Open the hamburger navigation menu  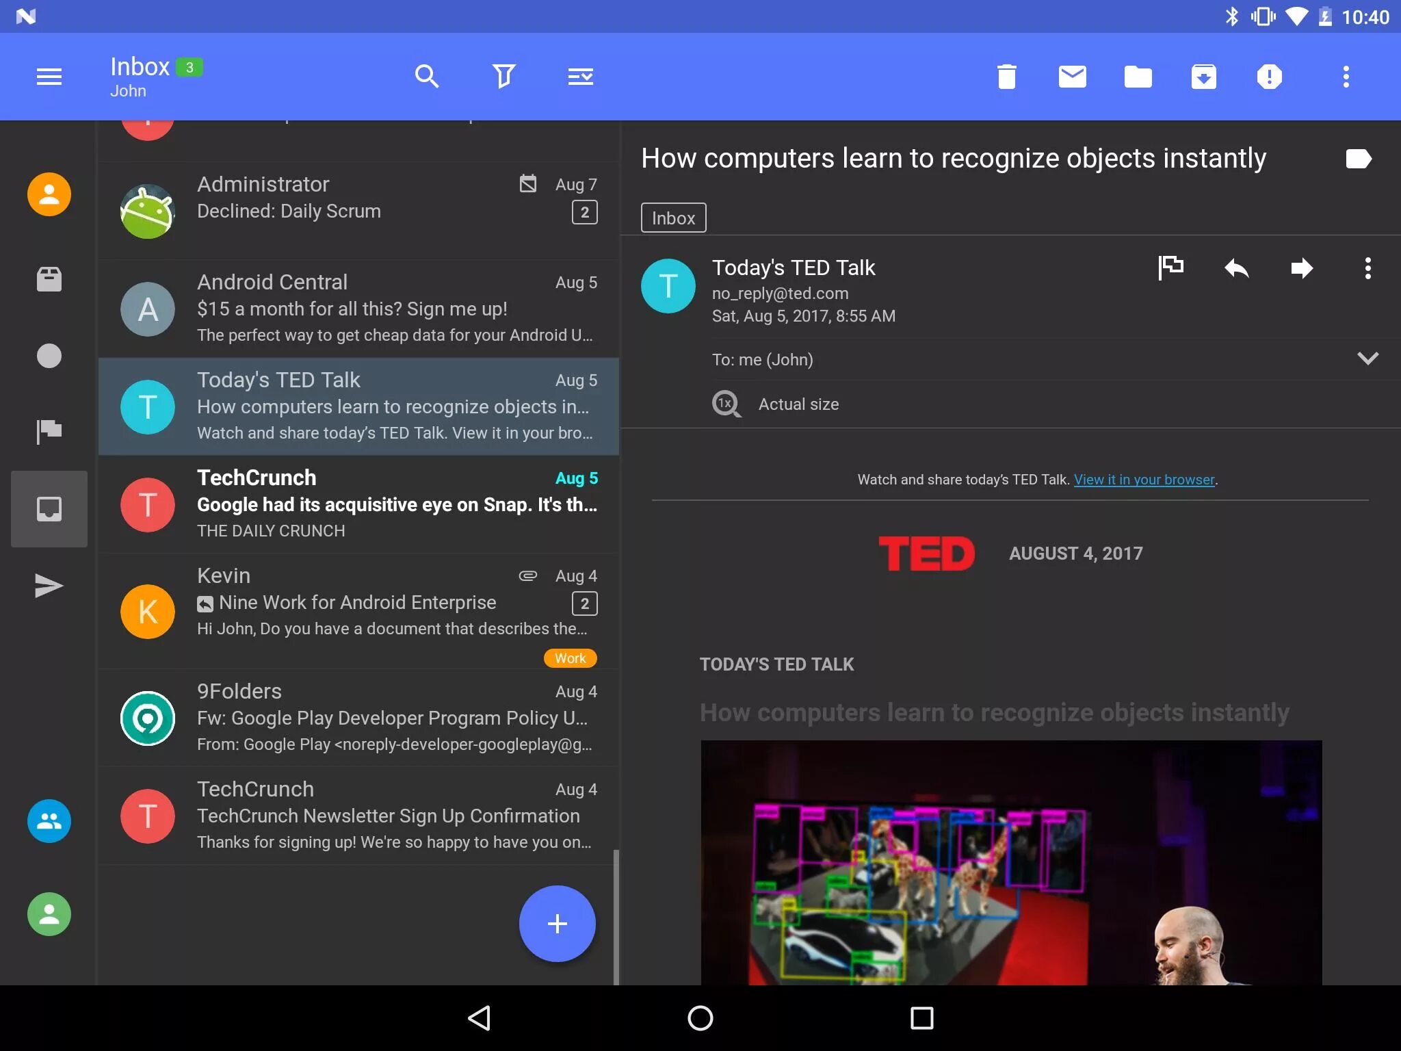click(x=49, y=76)
